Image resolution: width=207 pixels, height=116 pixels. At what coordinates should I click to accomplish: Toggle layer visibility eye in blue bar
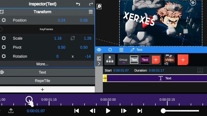tap(99, 50)
